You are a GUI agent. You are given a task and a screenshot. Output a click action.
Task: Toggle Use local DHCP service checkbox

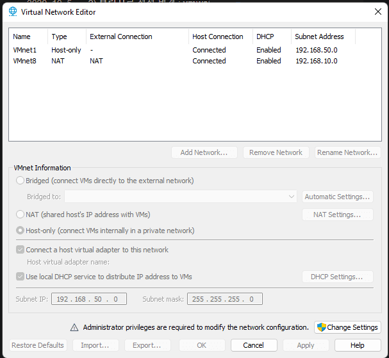(21, 277)
